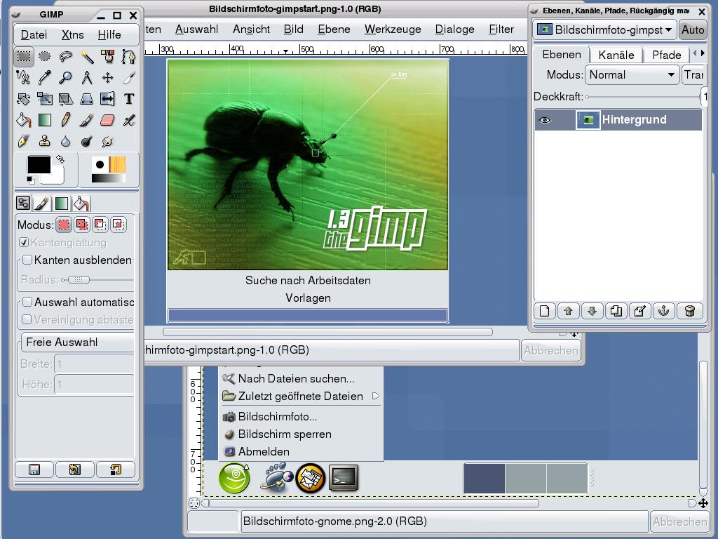This screenshot has width=718, height=539.
Task: Click the right tab-scroll arrow beside Pfade
Action: (x=703, y=53)
